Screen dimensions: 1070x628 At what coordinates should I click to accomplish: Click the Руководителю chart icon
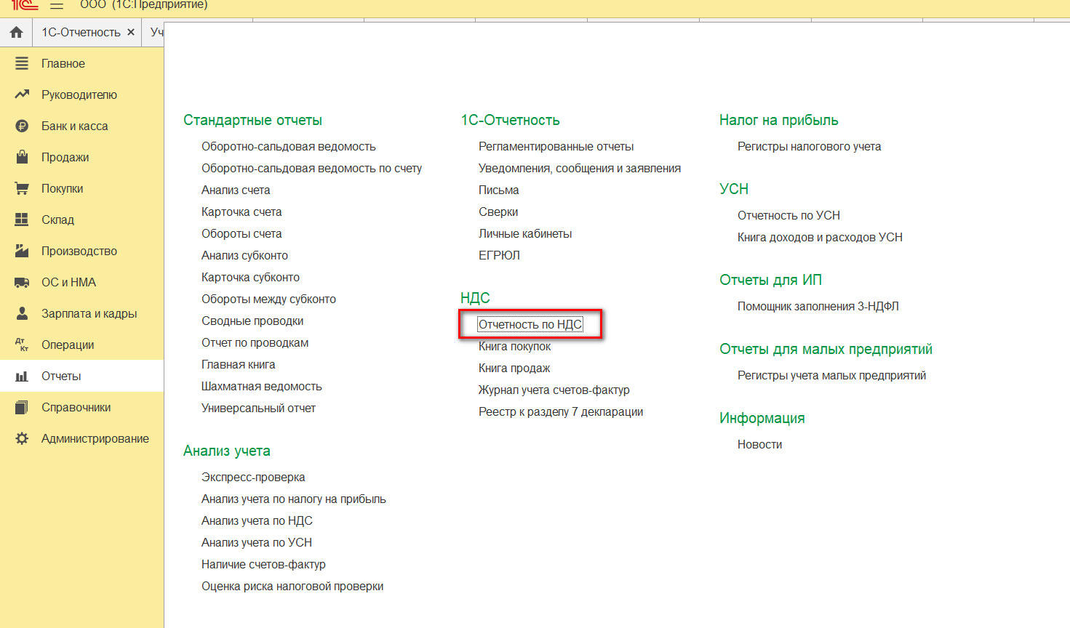pos(22,94)
